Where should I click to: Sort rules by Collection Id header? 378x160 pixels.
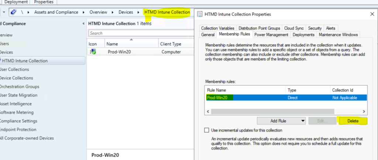pos(348,90)
